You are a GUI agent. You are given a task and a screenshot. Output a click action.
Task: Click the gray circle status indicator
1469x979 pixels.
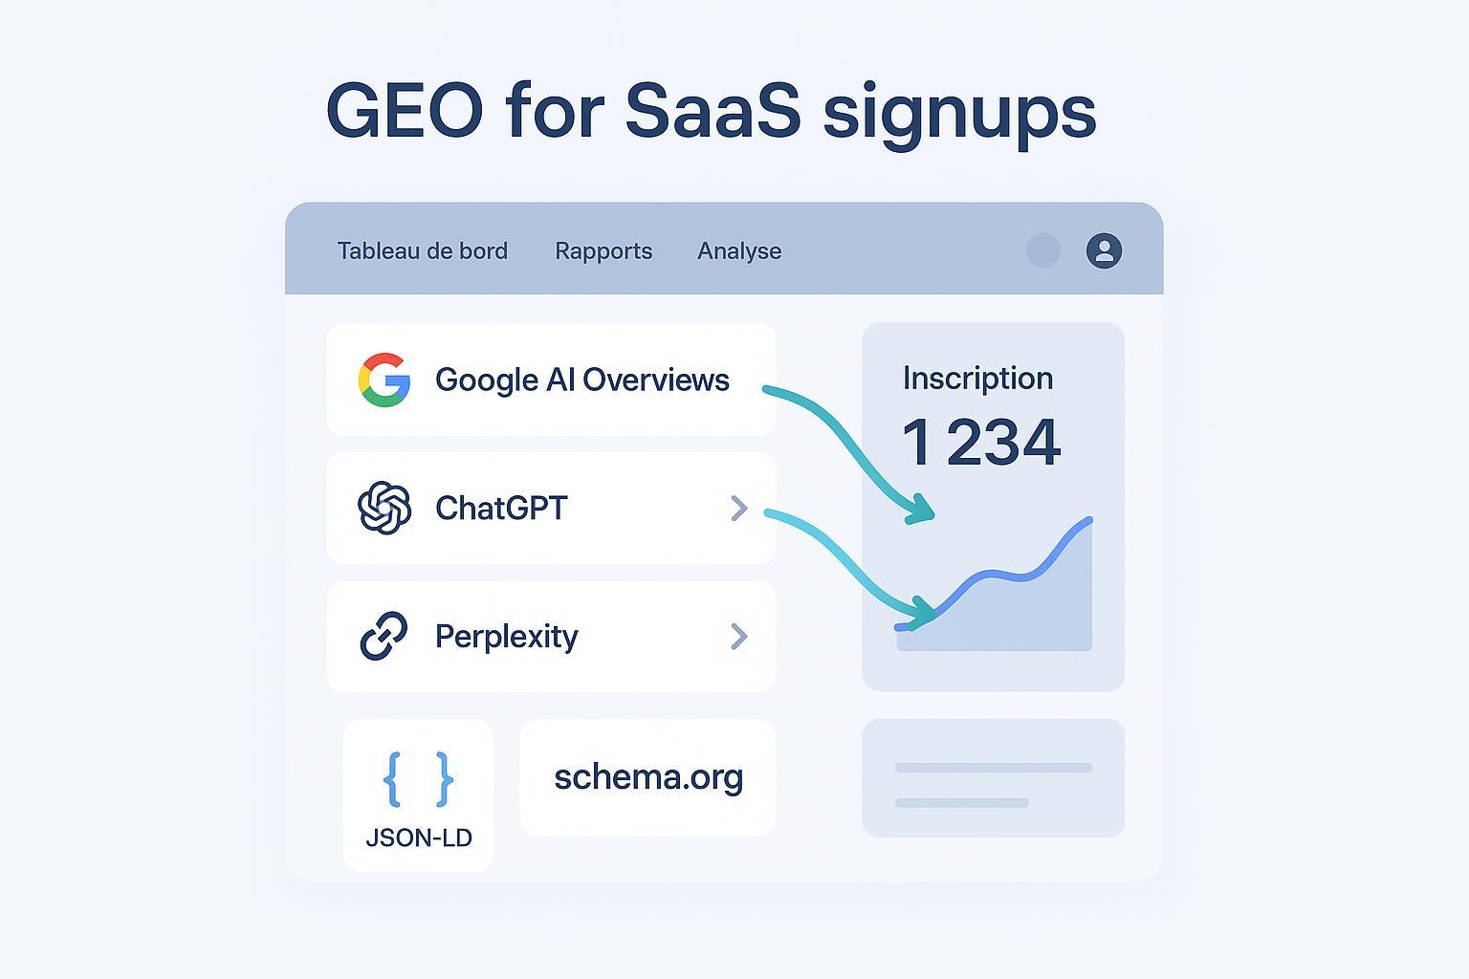tap(1043, 250)
